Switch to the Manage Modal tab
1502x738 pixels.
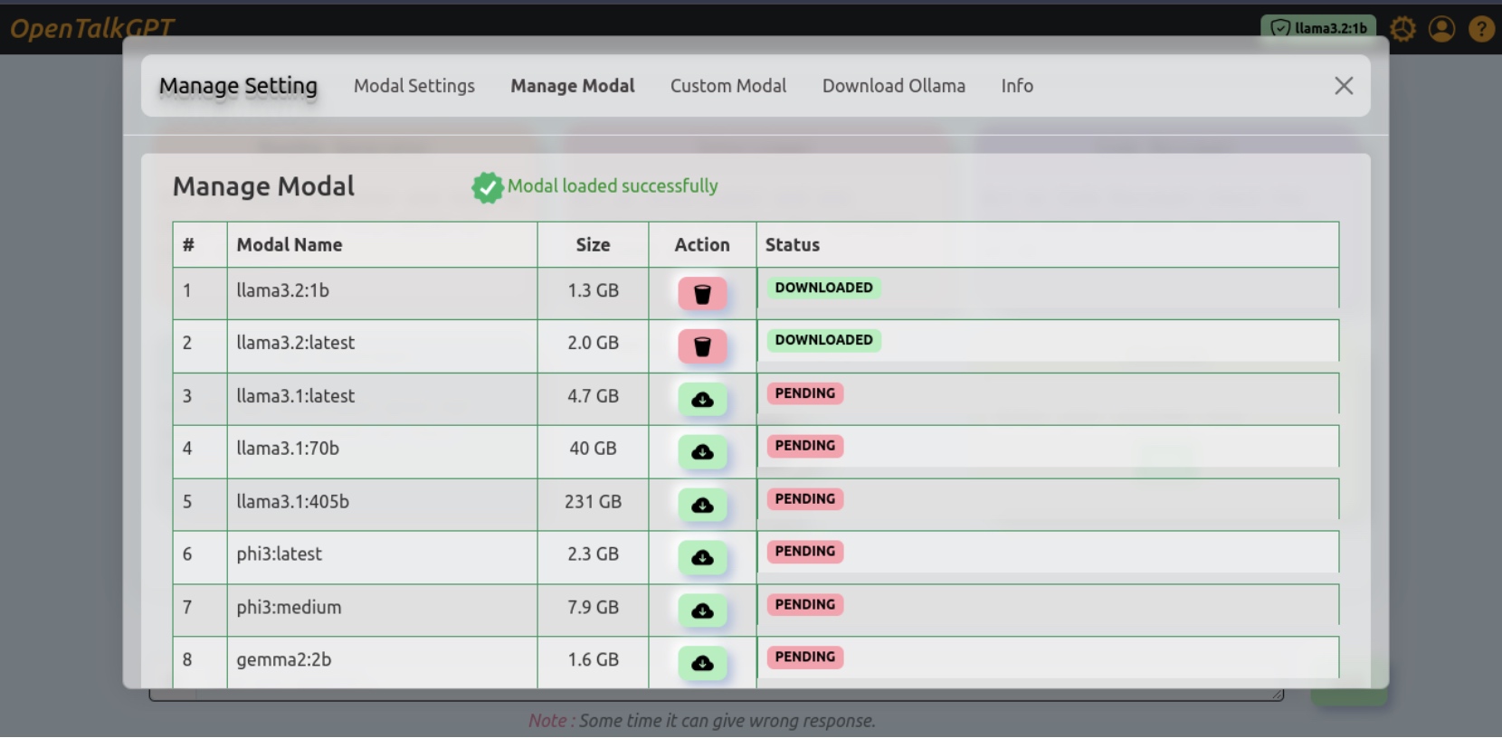(x=573, y=86)
